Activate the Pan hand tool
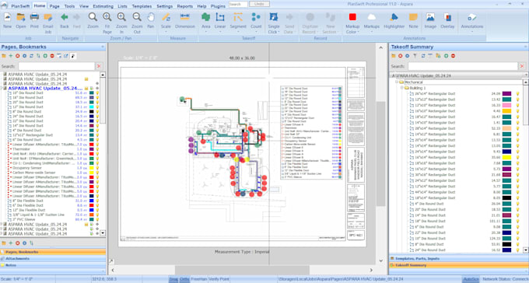The height and width of the screenshot is (283, 529). 150,21
